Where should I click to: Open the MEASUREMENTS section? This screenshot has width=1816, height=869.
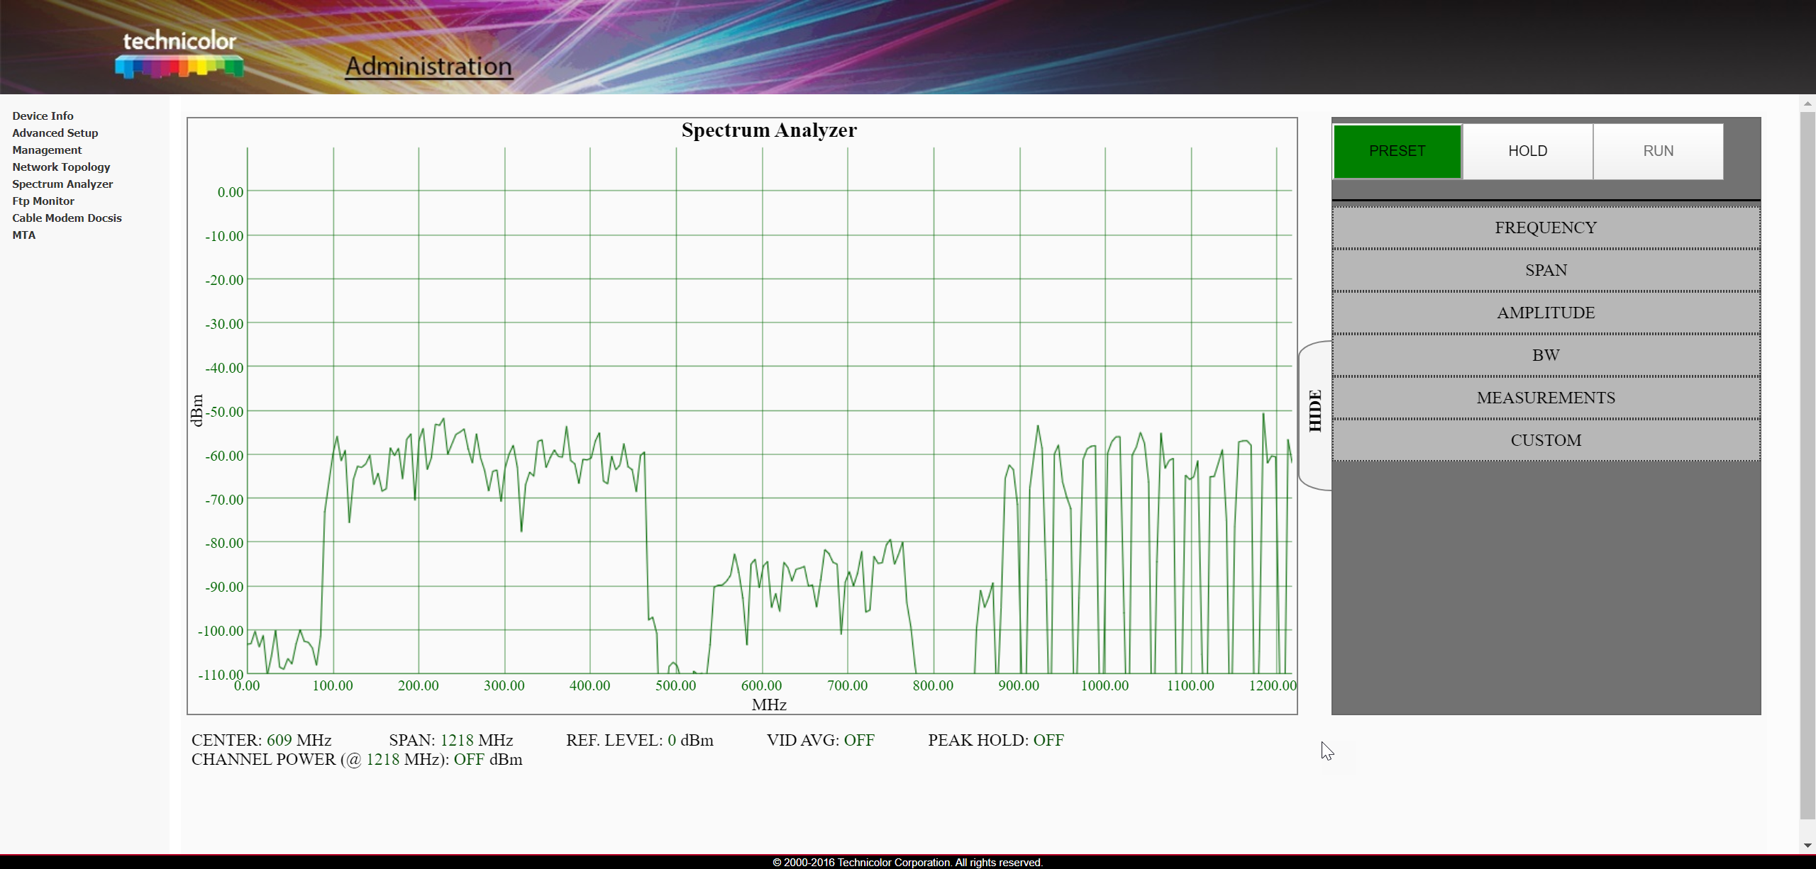point(1545,398)
